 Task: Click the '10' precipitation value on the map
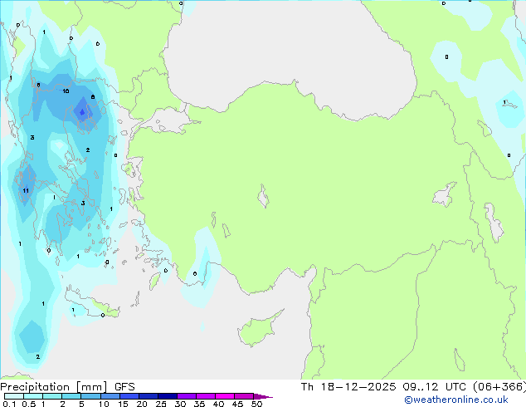(x=66, y=91)
